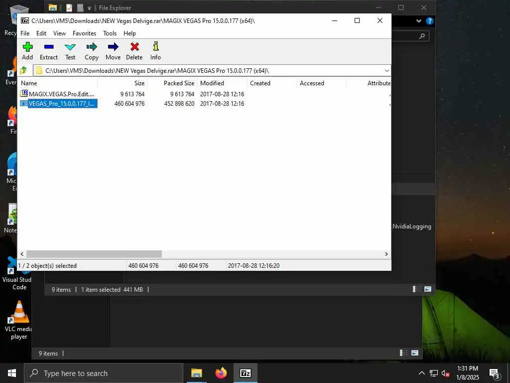510x383 pixels.
Task: Open the View menu
Action: [60, 33]
